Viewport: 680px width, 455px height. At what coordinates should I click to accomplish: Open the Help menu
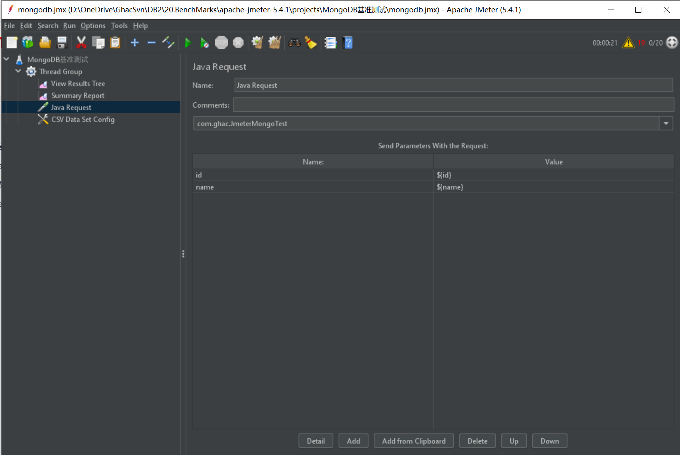[140, 25]
